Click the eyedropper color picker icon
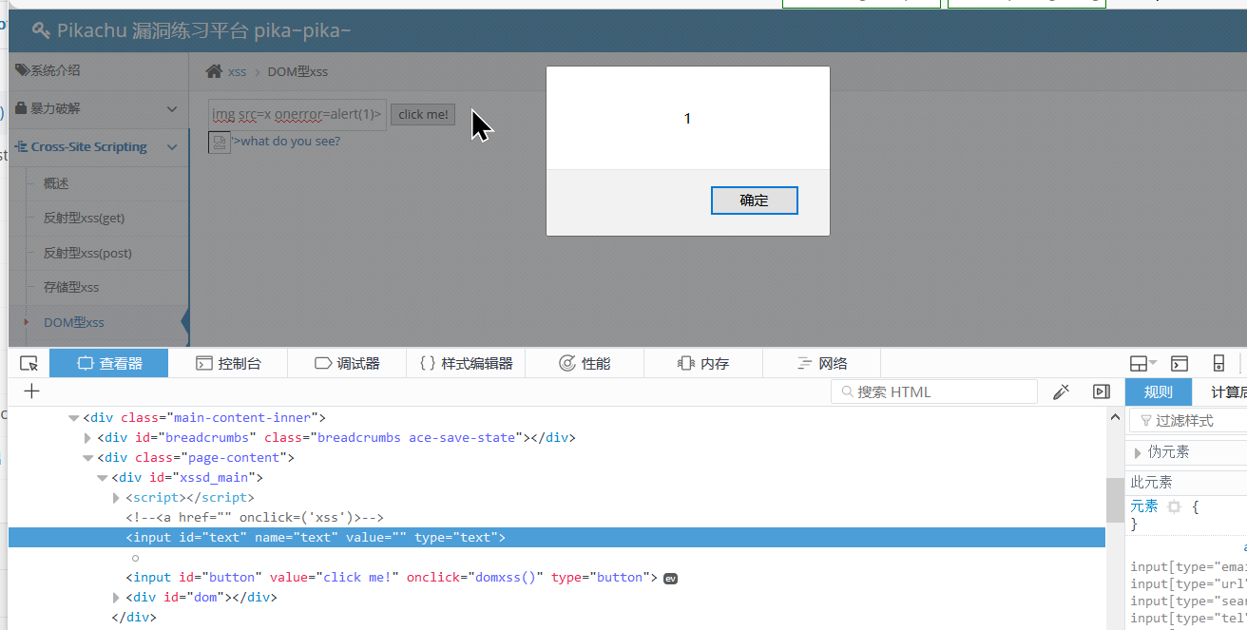 1062,391
